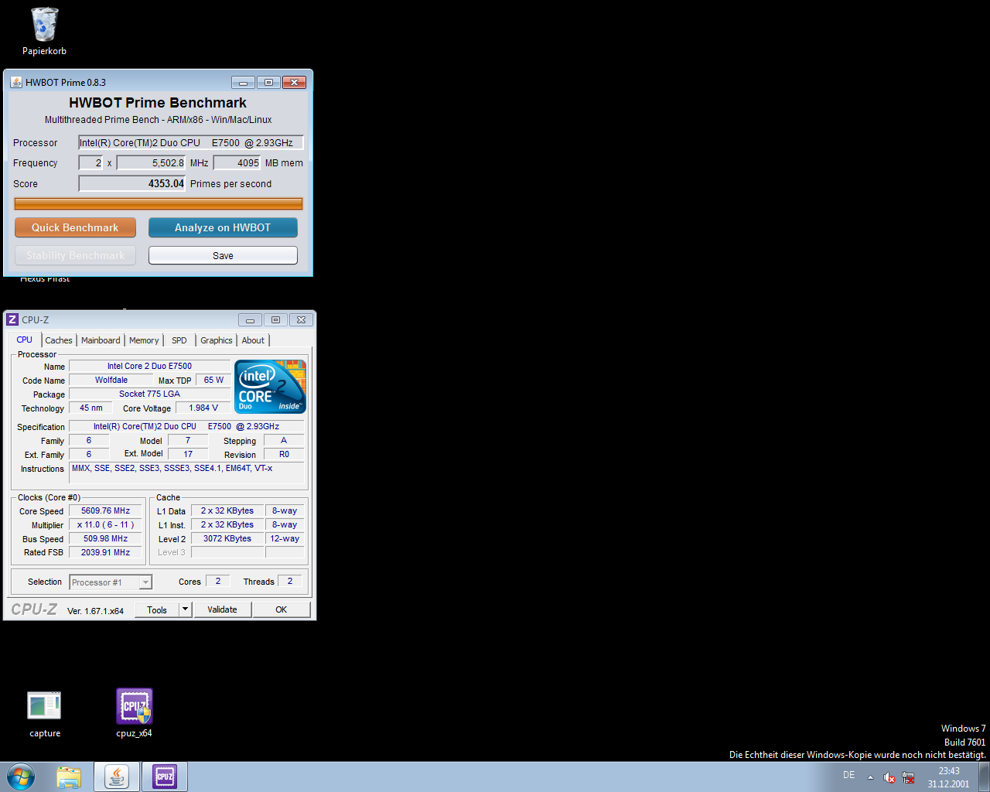Click the 4095 MB mem field
Screen dimensions: 990x792
tap(237, 162)
